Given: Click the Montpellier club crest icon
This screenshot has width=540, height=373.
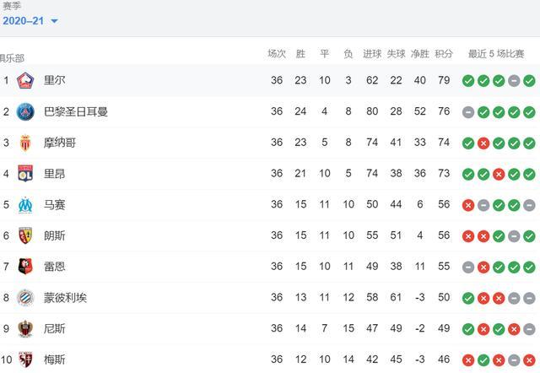Looking at the screenshot, I should coord(25,297).
